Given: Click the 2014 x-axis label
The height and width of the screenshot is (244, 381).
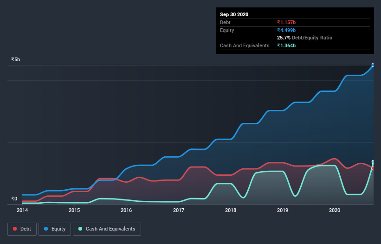Looking at the screenshot, I should pyautogui.click(x=22, y=210).
